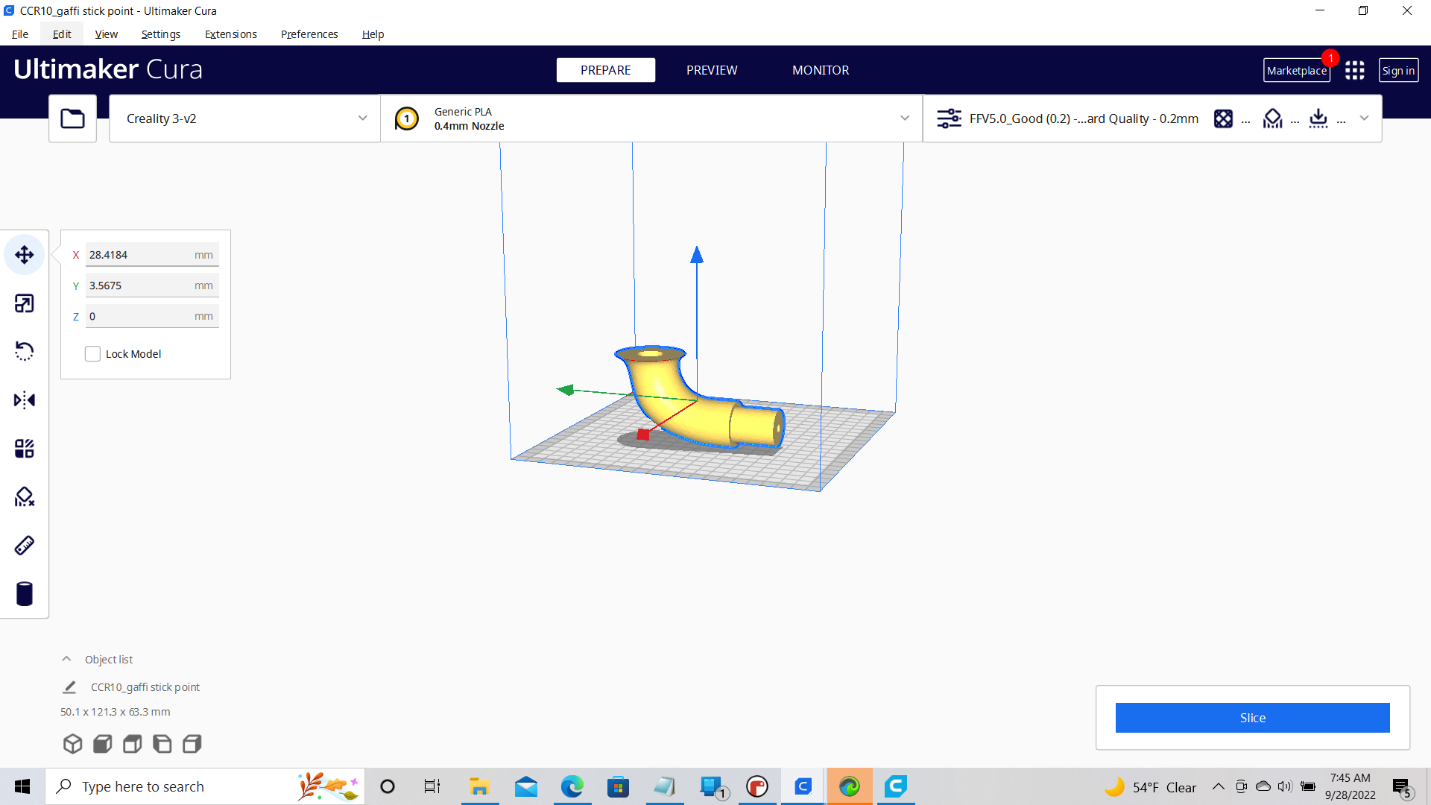This screenshot has height=805, width=1431.
Task: Switch to left side view cube
Action: point(162,743)
